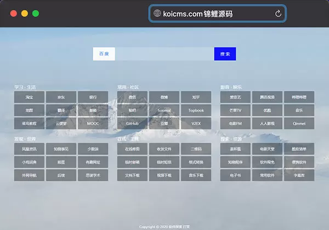Click the 贴吧 tile

point(132,110)
